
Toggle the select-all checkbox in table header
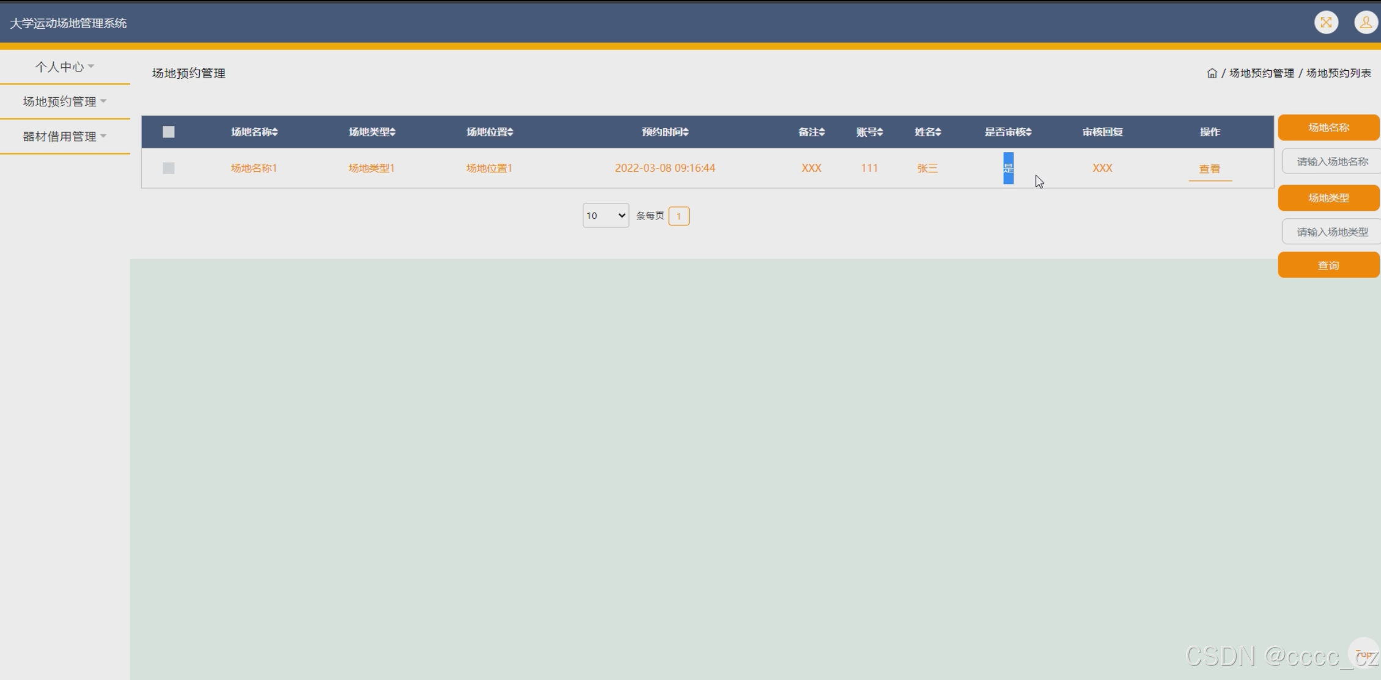click(169, 132)
